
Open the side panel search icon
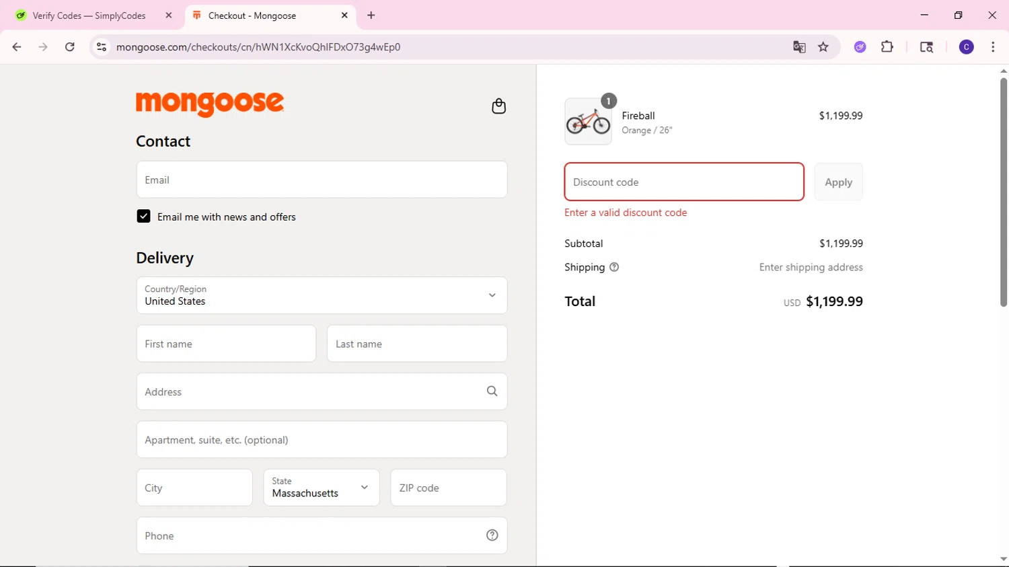pyautogui.click(x=926, y=47)
